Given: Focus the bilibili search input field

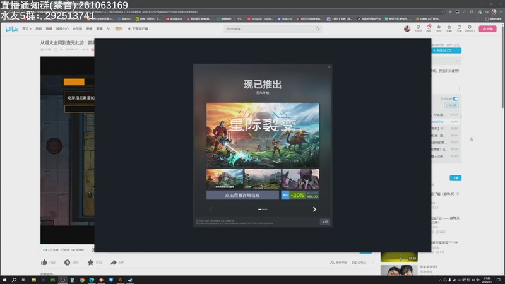Looking at the screenshot, I should coord(269,29).
